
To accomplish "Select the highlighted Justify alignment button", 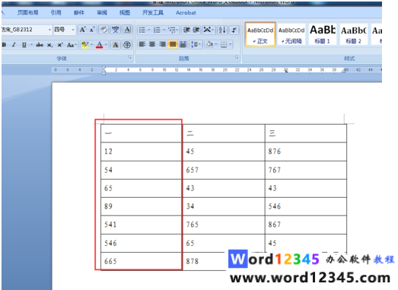I will pyautogui.click(x=173, y=45).
